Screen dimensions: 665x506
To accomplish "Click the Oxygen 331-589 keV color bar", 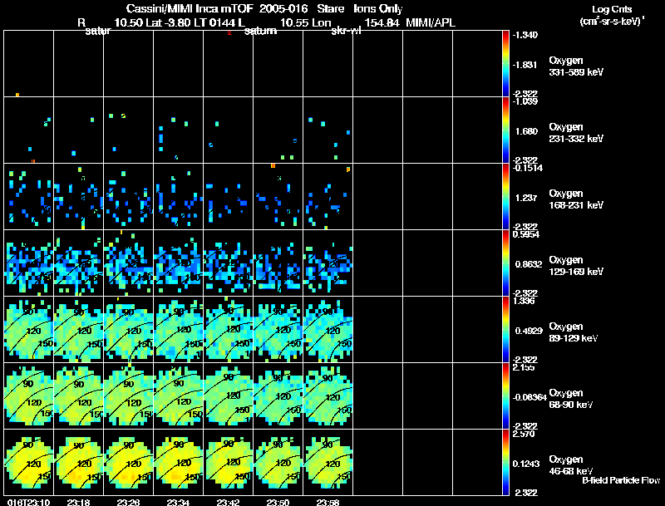I will (506, 63).
